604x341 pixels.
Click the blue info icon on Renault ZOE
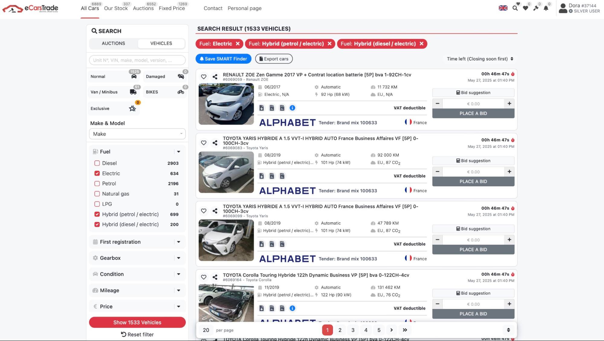coord(292,108)
